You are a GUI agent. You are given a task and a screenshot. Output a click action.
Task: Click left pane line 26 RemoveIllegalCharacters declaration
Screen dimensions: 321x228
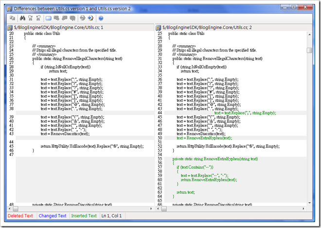pyautogui.click(x=77, y=59)
